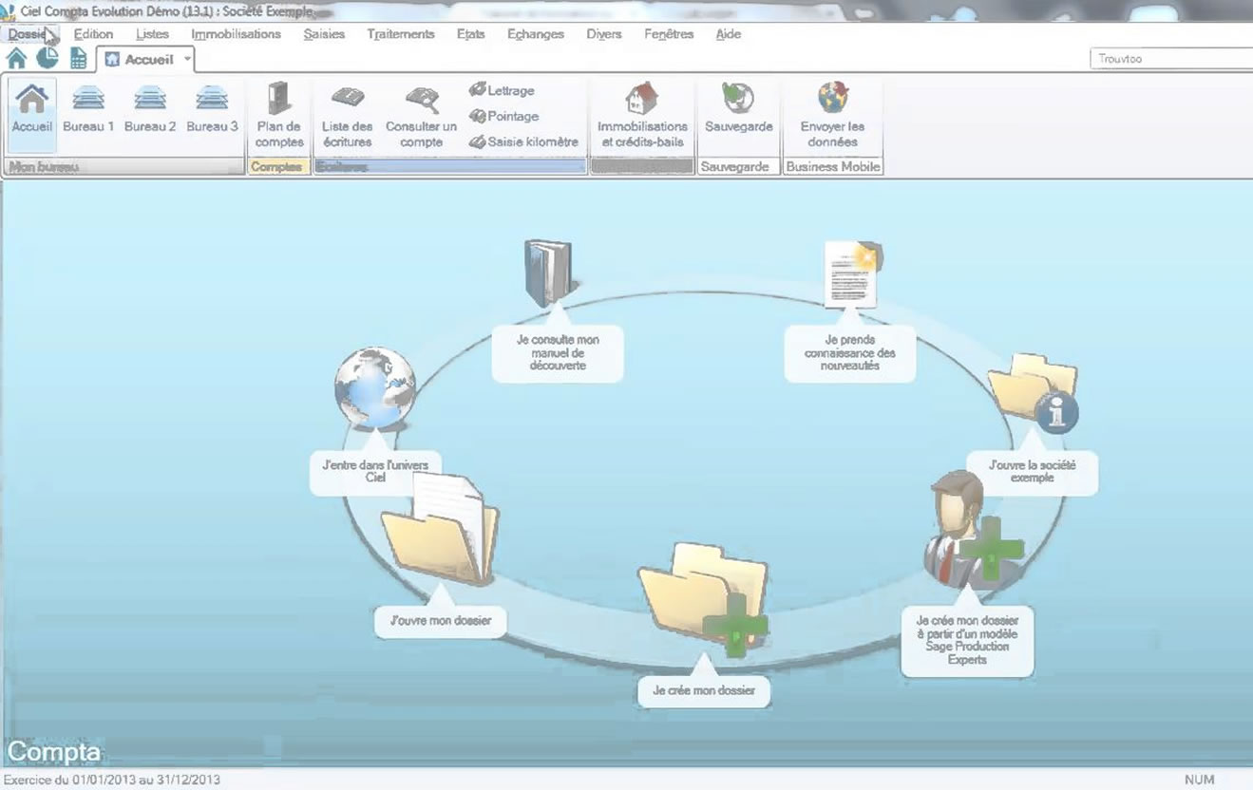1253x790 pixels.
Task: Open Consulter un compte
Action: point(421,117)
